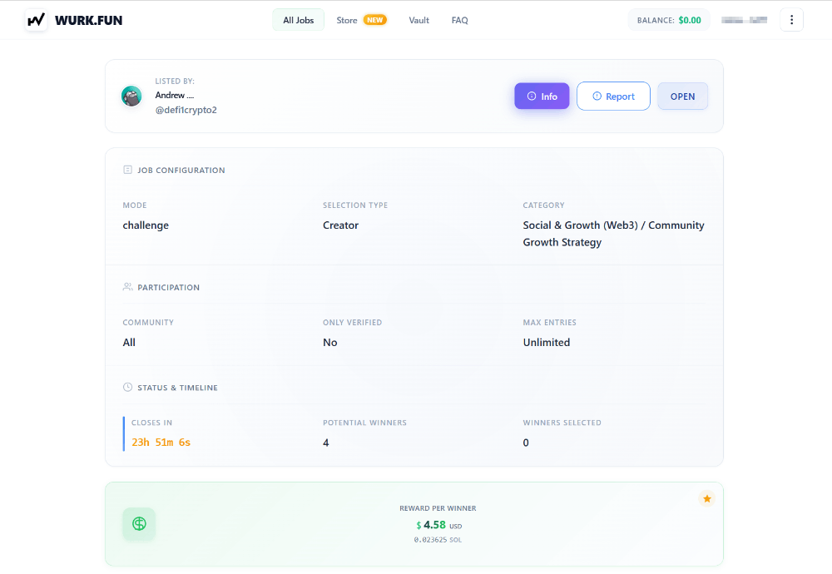Click the Status & Timeline clock icon
This screenshot has width=832, height=574.
(127, 388)
